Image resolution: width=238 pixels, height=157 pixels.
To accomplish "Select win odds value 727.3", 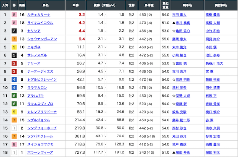I will pos(80,153).
